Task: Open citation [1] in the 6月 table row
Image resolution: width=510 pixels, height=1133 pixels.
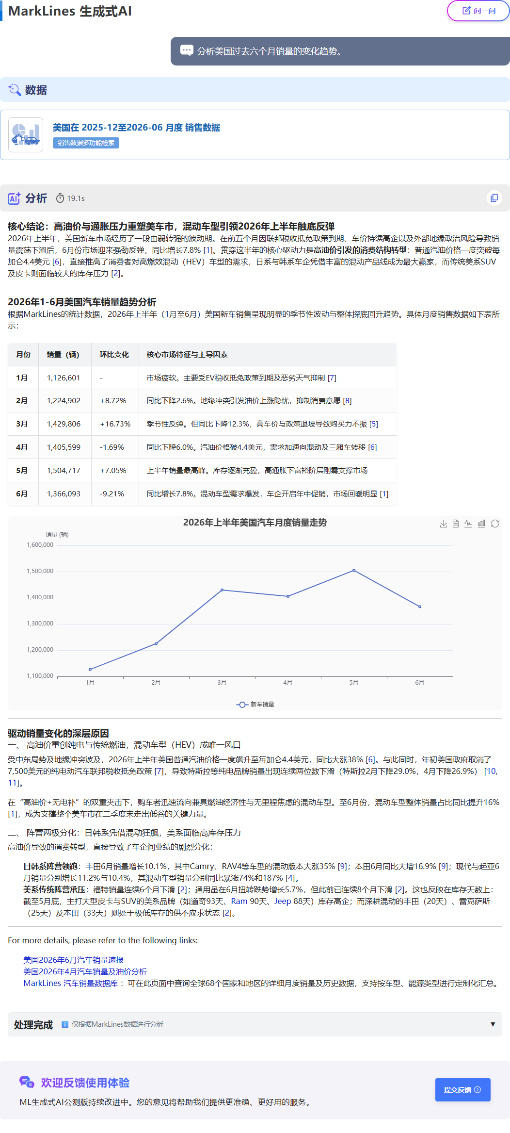Action: 384,494
